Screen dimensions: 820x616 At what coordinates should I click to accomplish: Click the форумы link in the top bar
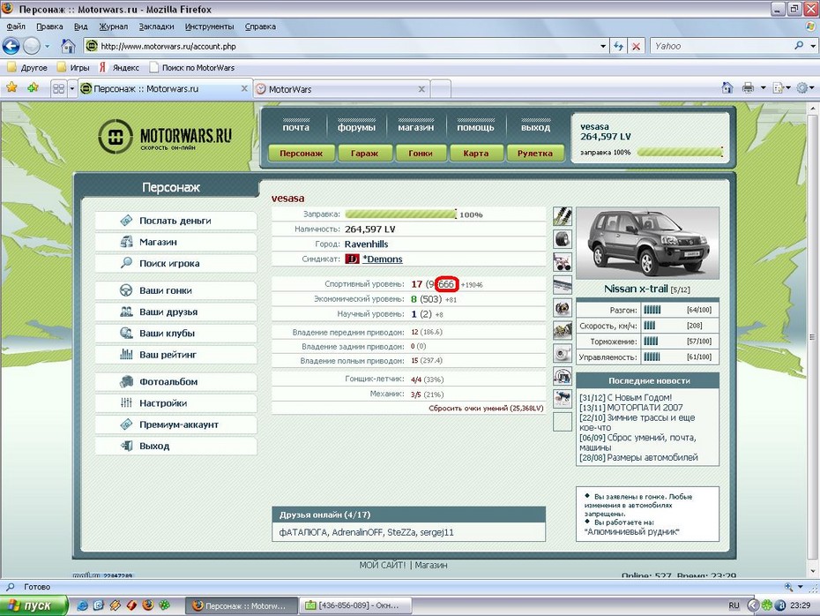(357, 127)
